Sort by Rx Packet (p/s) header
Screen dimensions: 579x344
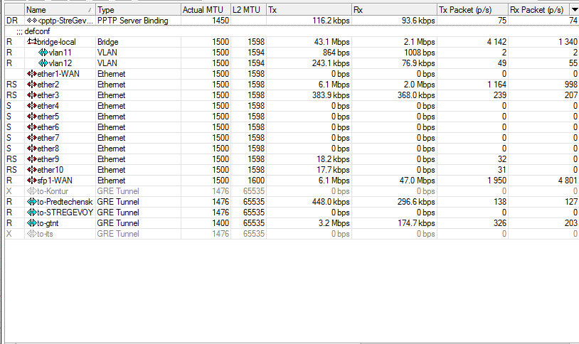(539, 10)
